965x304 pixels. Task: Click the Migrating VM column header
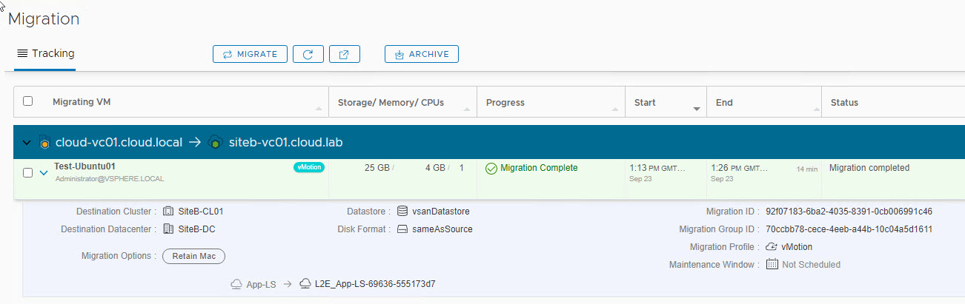point(82,102)
